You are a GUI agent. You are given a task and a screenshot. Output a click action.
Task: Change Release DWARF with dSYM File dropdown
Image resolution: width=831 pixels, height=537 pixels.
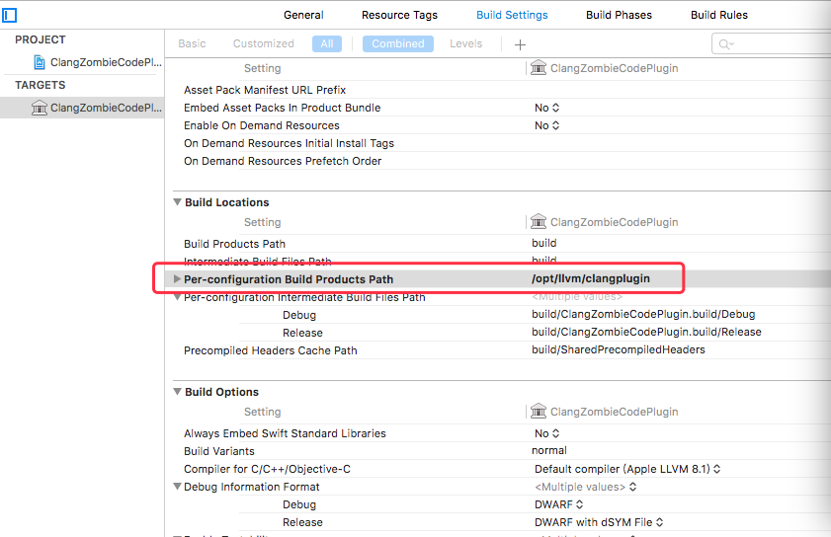click(599, 522)
